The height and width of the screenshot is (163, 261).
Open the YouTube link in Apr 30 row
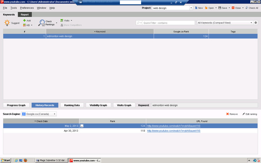[174, 130]
